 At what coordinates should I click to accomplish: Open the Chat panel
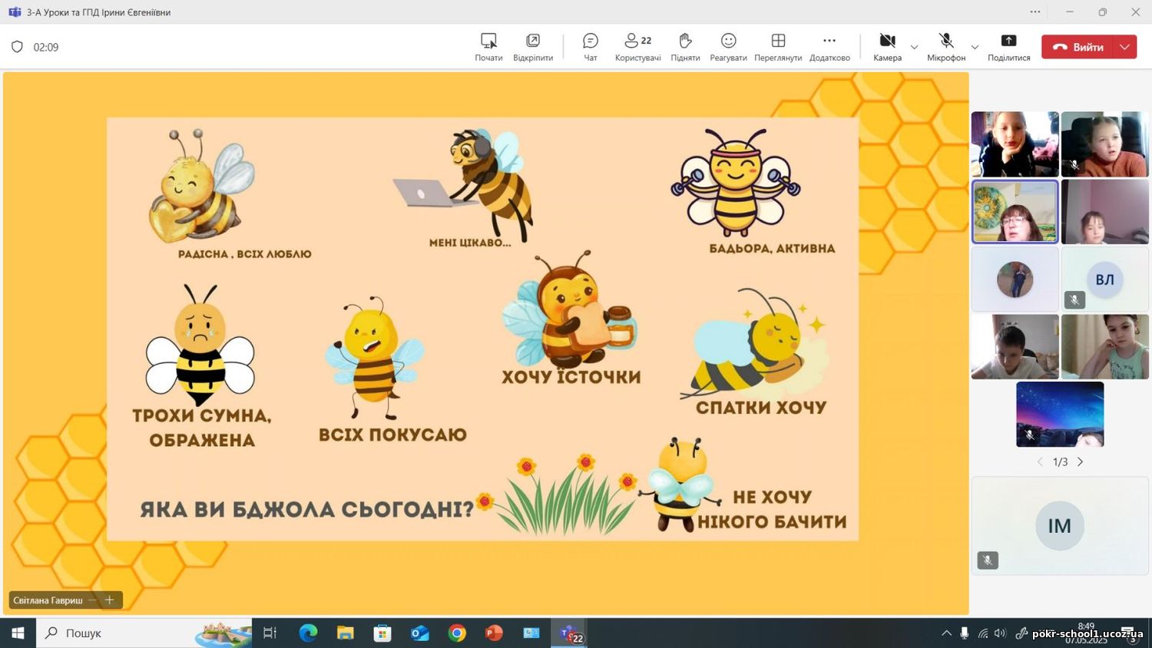(590, 46)
